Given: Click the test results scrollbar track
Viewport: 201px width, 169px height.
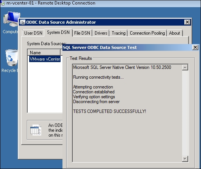Looking at the screenshot, I should click(x=185, y=113).
